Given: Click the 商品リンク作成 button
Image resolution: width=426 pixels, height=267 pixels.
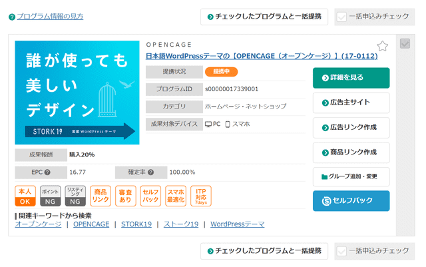Looking at the screenshot, I should (351, 152).
